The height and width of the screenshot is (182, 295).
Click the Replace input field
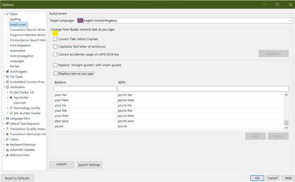[85, 89]
